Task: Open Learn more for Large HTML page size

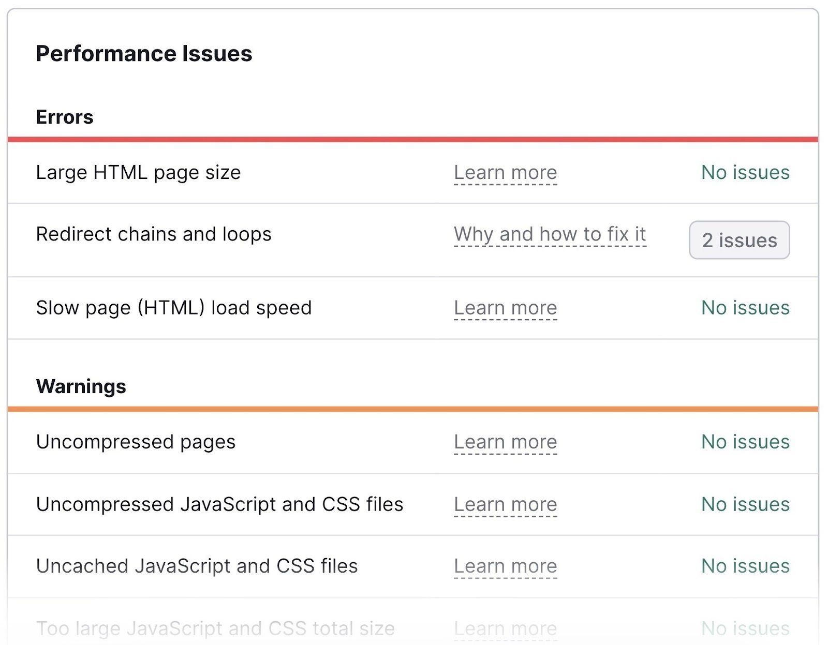Action: click(x=505, y=172)
